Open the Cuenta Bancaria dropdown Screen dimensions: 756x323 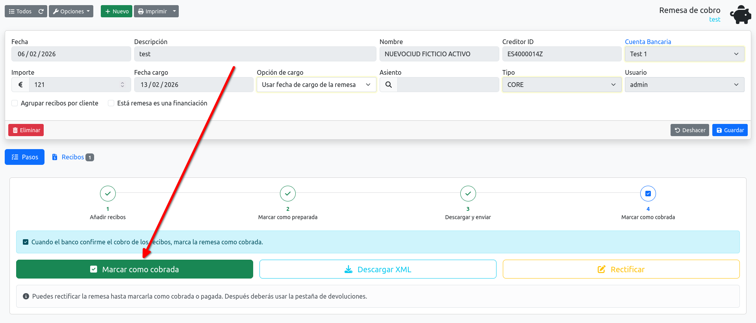tap(684, 54)
